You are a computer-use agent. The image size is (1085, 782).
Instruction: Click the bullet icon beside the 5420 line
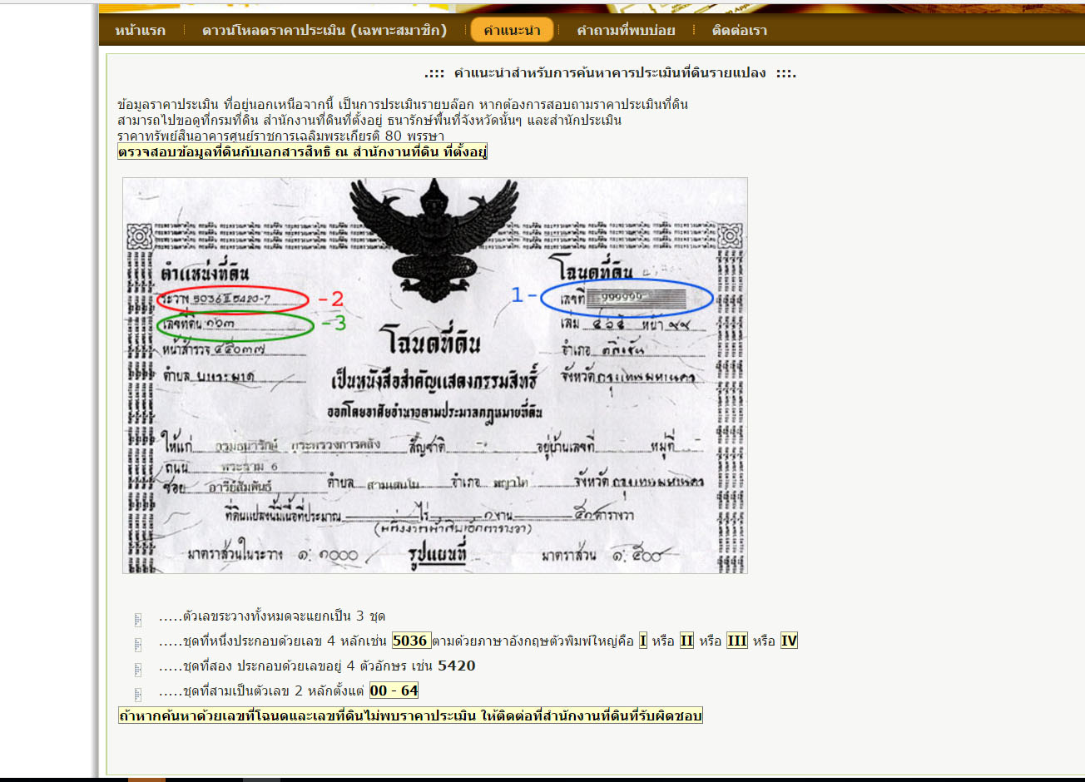coord(138,669)
